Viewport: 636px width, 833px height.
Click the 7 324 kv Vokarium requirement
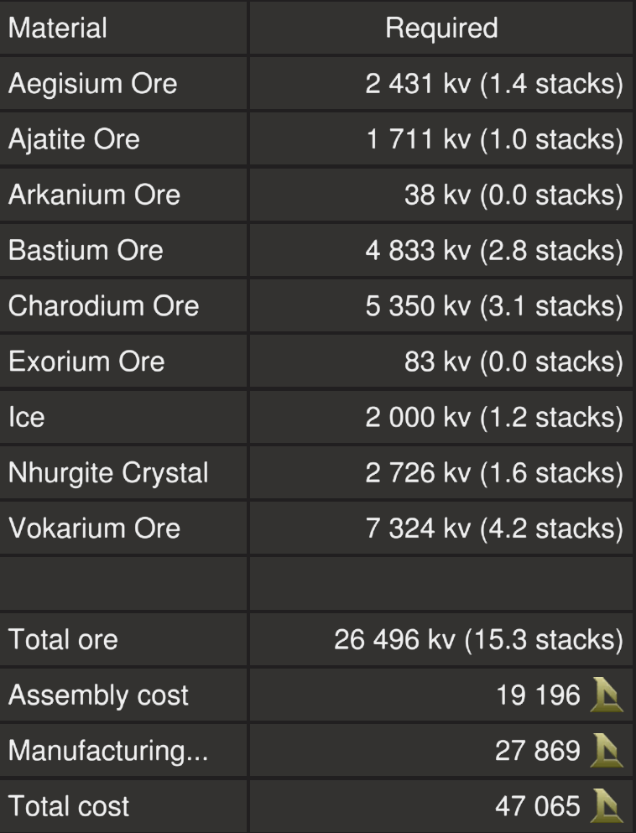[x=494, y=528]
